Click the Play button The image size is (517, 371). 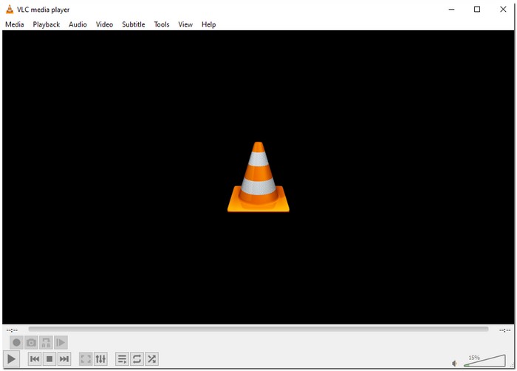[11, 358]
